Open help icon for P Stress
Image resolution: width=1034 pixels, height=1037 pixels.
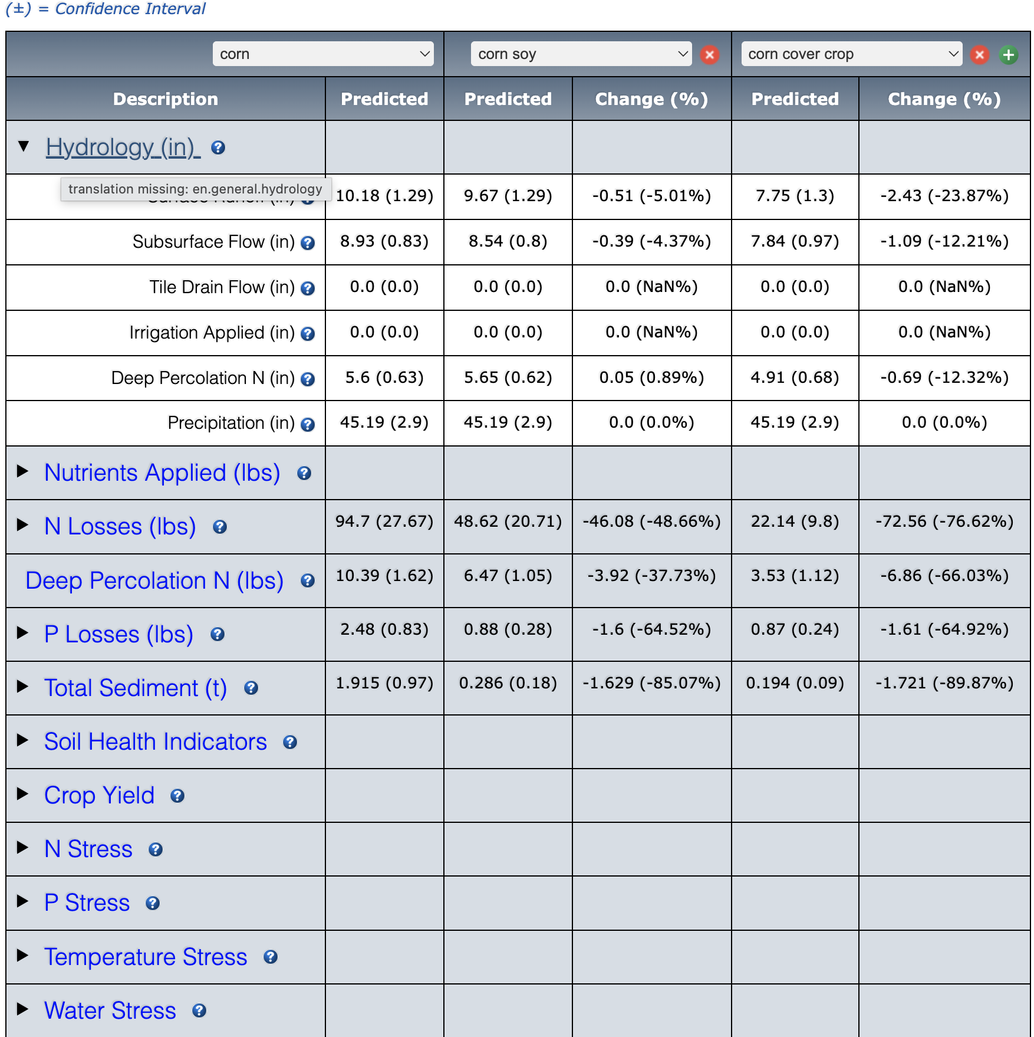coord(153,903)
